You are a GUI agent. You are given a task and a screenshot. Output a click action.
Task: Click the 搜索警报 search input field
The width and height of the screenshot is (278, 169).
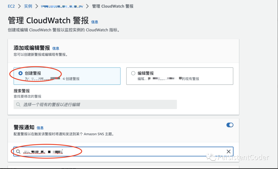(95, 104)
